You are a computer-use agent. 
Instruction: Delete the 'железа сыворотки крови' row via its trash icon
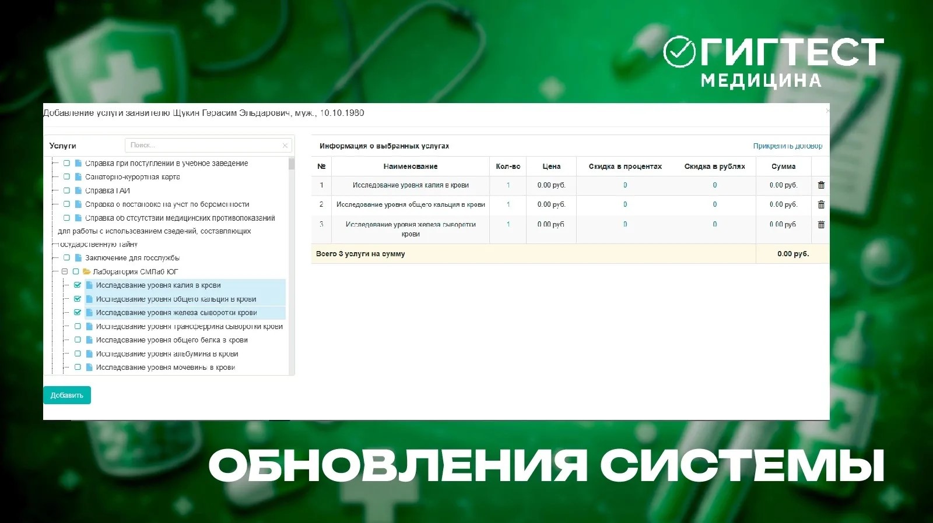pos(821,224)
